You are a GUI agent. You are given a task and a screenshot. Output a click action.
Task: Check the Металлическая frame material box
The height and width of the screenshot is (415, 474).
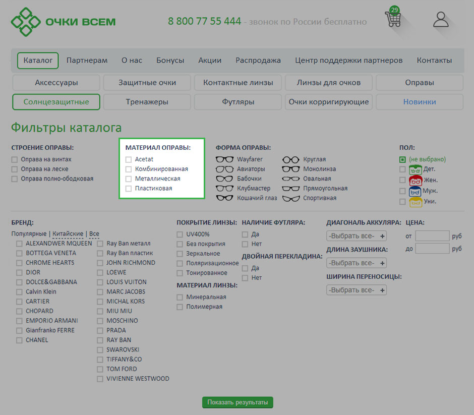(129, 179)
